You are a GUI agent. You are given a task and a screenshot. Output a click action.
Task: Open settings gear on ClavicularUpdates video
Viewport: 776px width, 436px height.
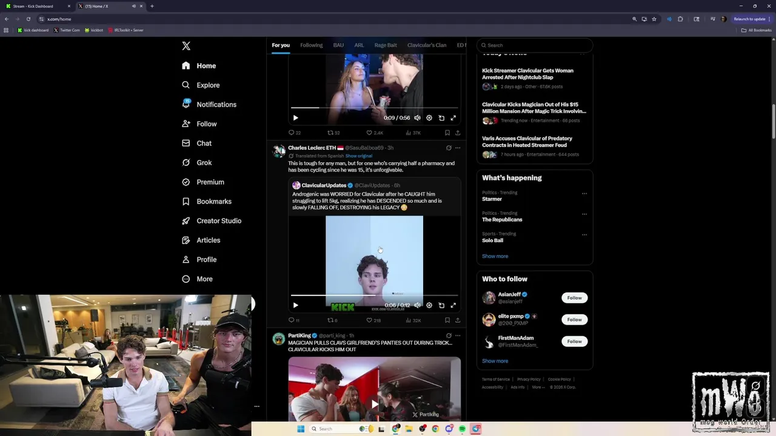pyautogui.click(x=429, y=305)
